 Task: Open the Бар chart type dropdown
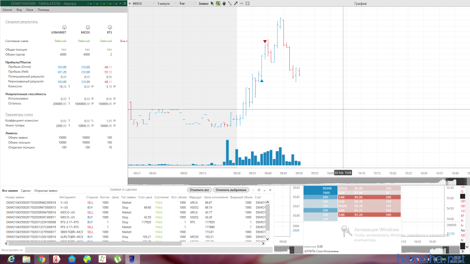pos(185,3)
